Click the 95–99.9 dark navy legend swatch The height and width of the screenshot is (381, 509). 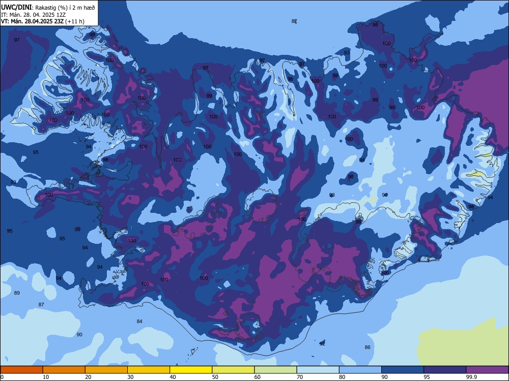[445, 370]
